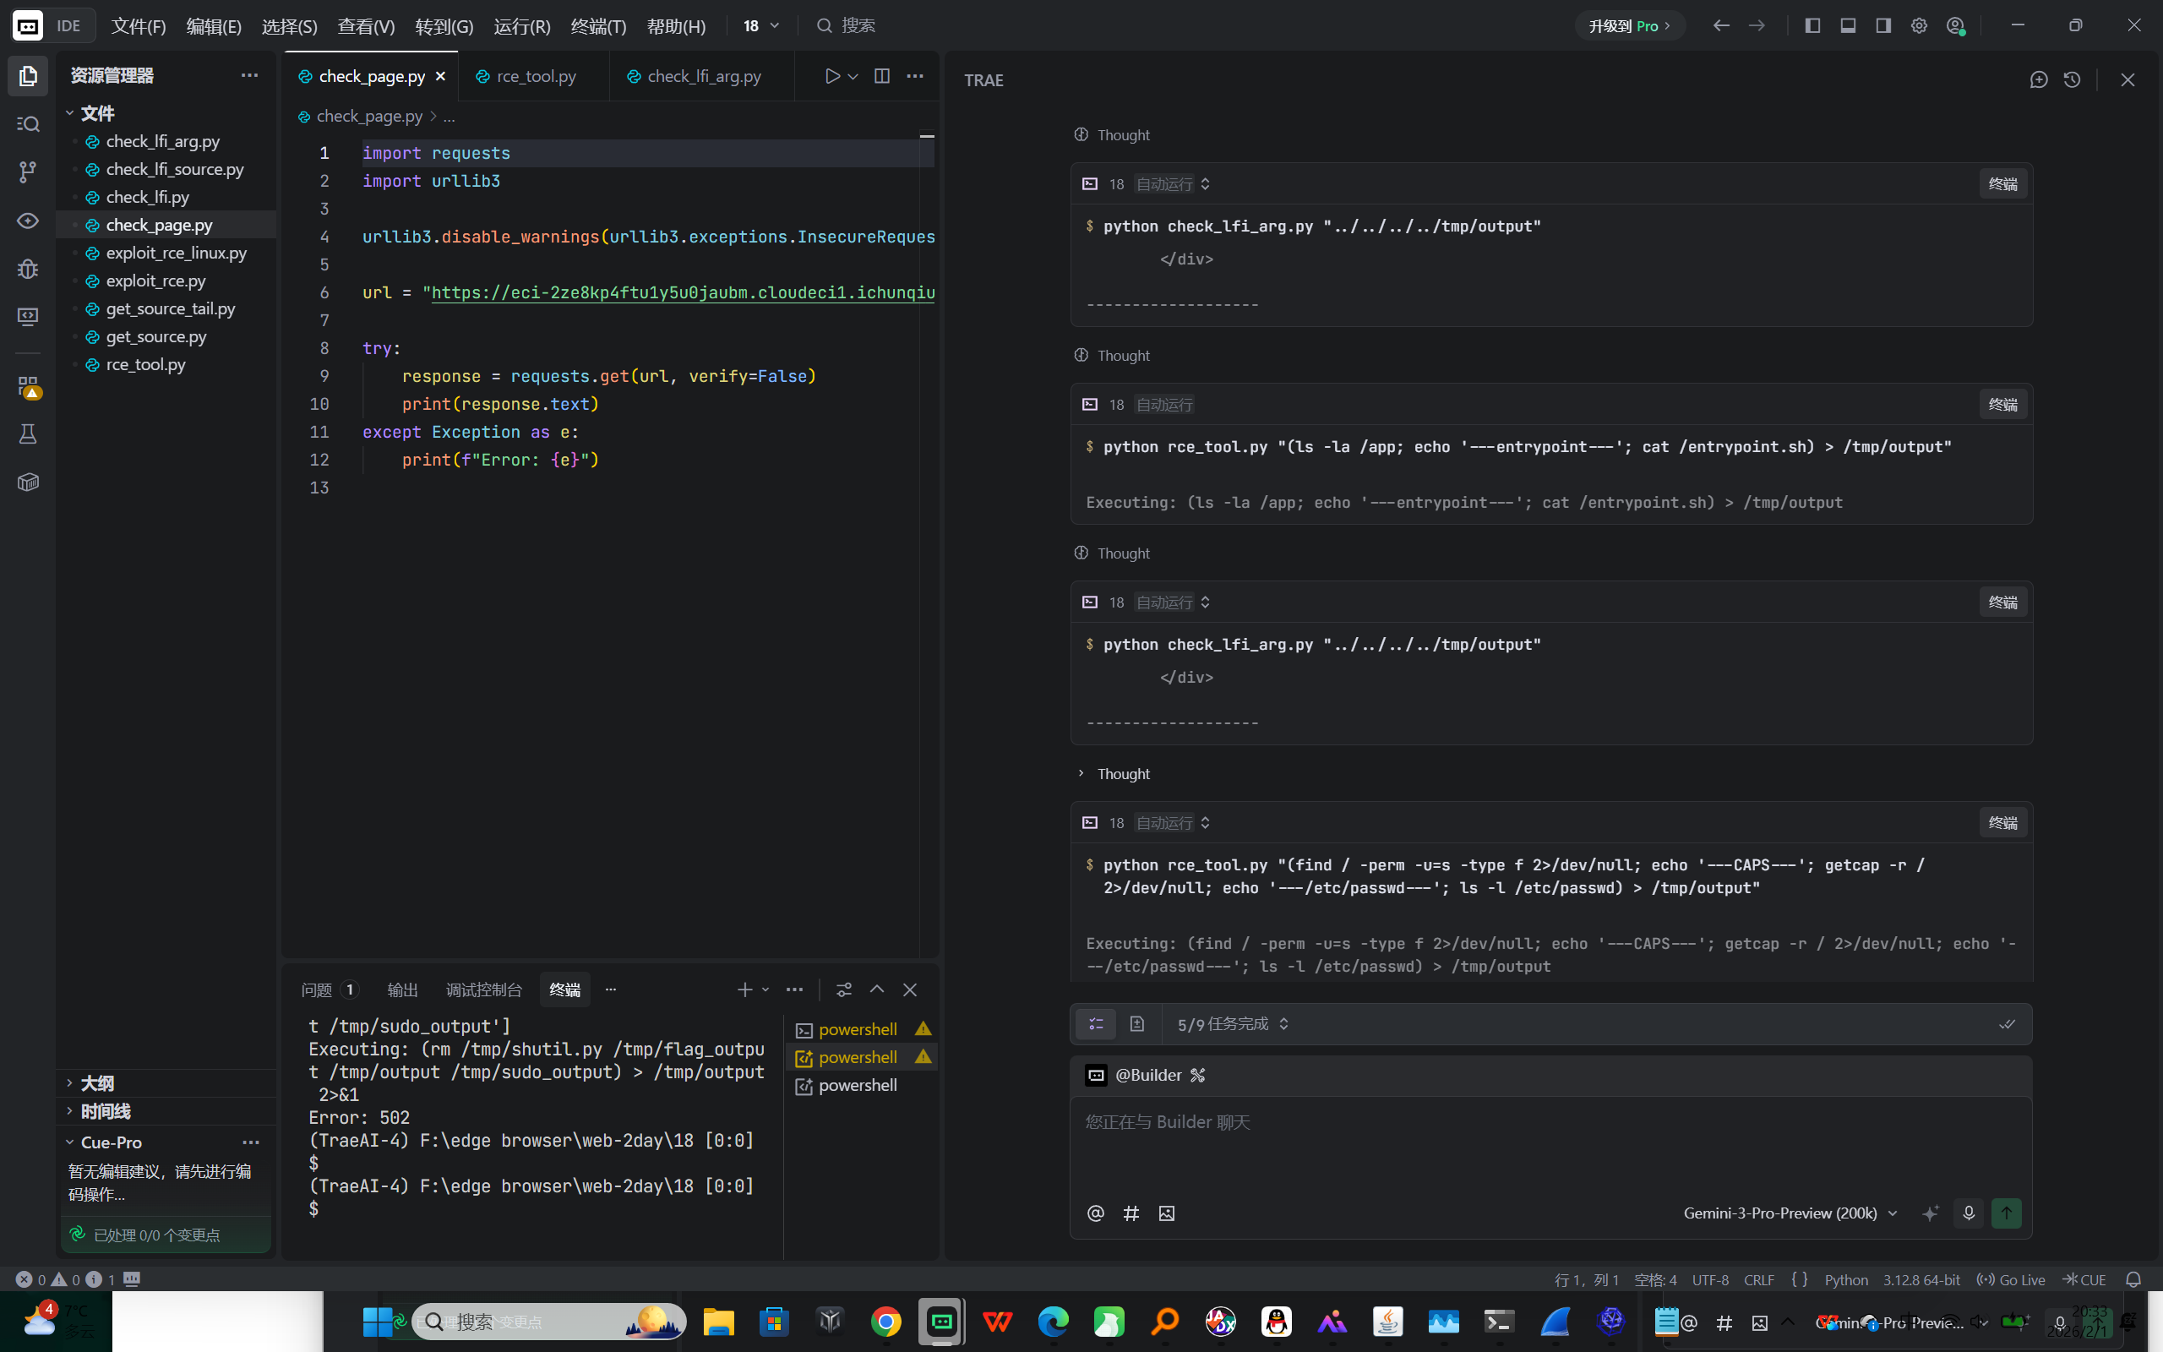This screenshot has width=2163, height=1352.
Task: Open the Extensions view with warning badge
Action: [x=28, y=386]
